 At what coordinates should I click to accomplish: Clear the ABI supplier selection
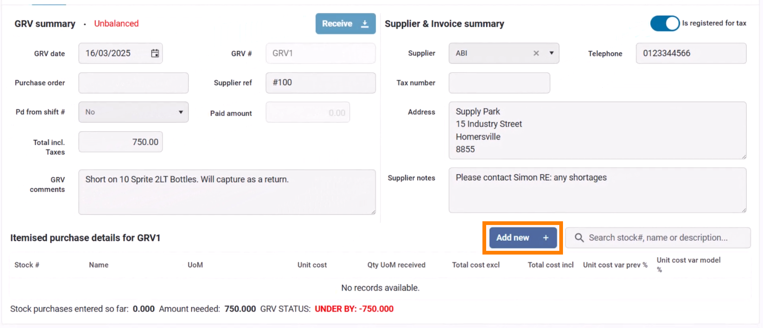[x=536, y=53]
